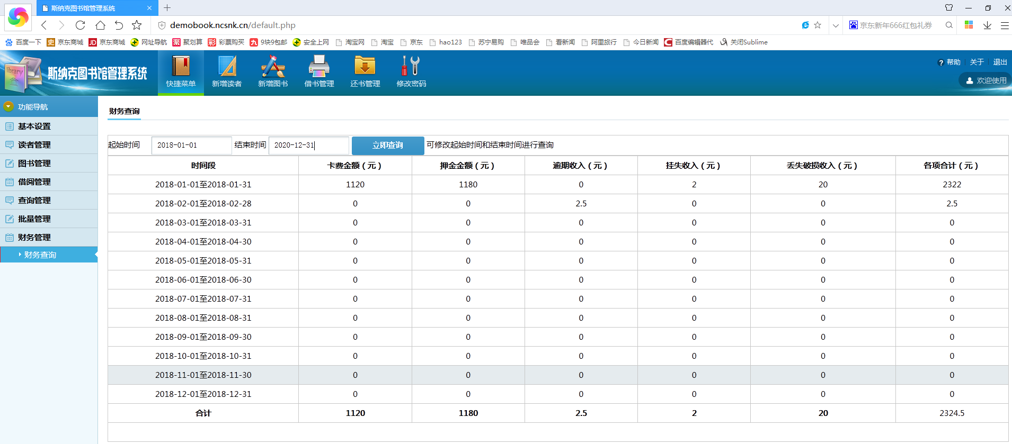This screenshot has width=1012, height=444.
Task: Select 财务查询 in the sidebar
Action: pos(40,255)
